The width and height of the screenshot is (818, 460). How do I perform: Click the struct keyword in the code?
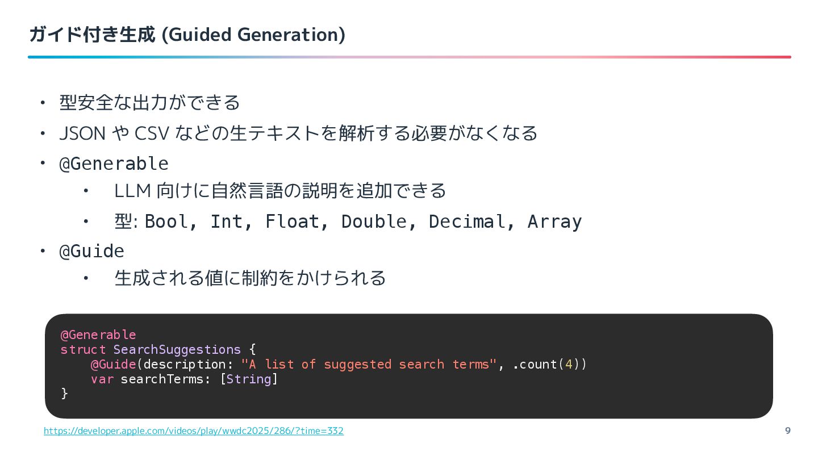tap(83, 349)
